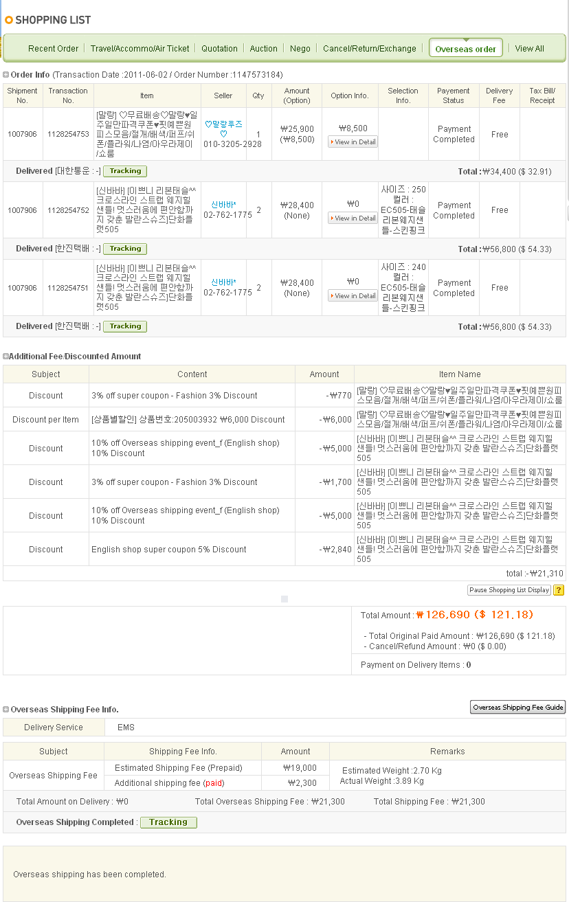Click 상품별할인 ₩6,000 Discount content

(188, 420)
